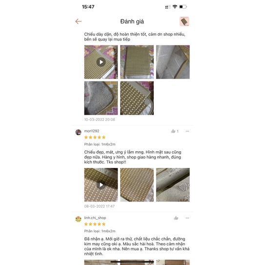The height and width of the screenshot is (265, 265).
Task: Open the second photo of the first review
Action: pos(137,62)
